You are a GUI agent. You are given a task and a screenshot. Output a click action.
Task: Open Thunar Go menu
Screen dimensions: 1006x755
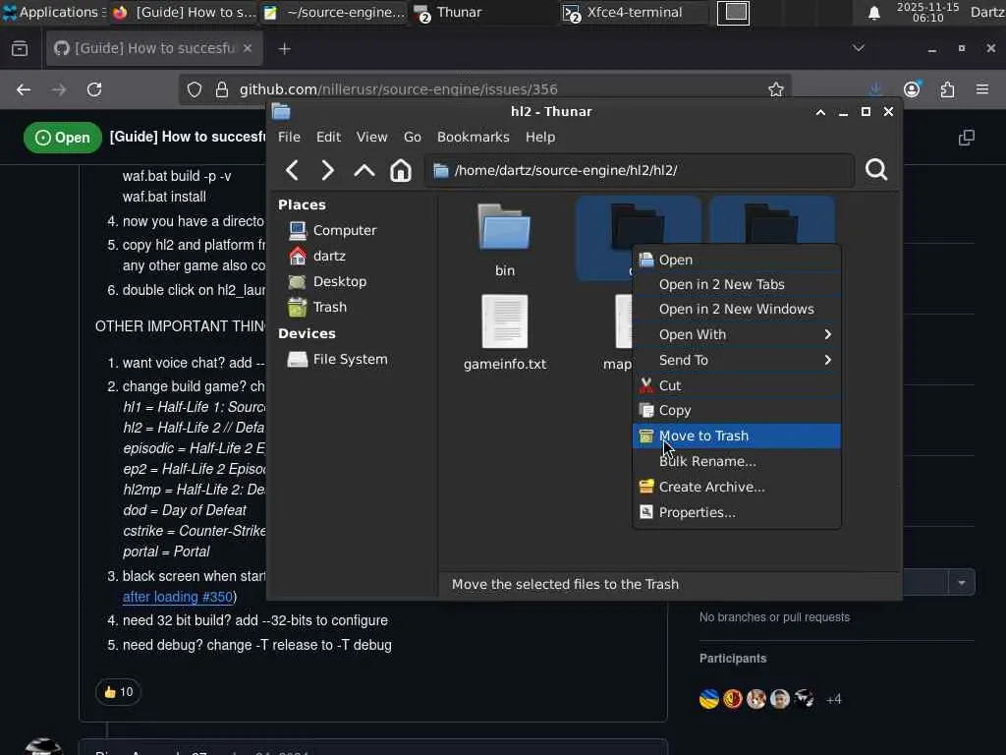(412, 137)
